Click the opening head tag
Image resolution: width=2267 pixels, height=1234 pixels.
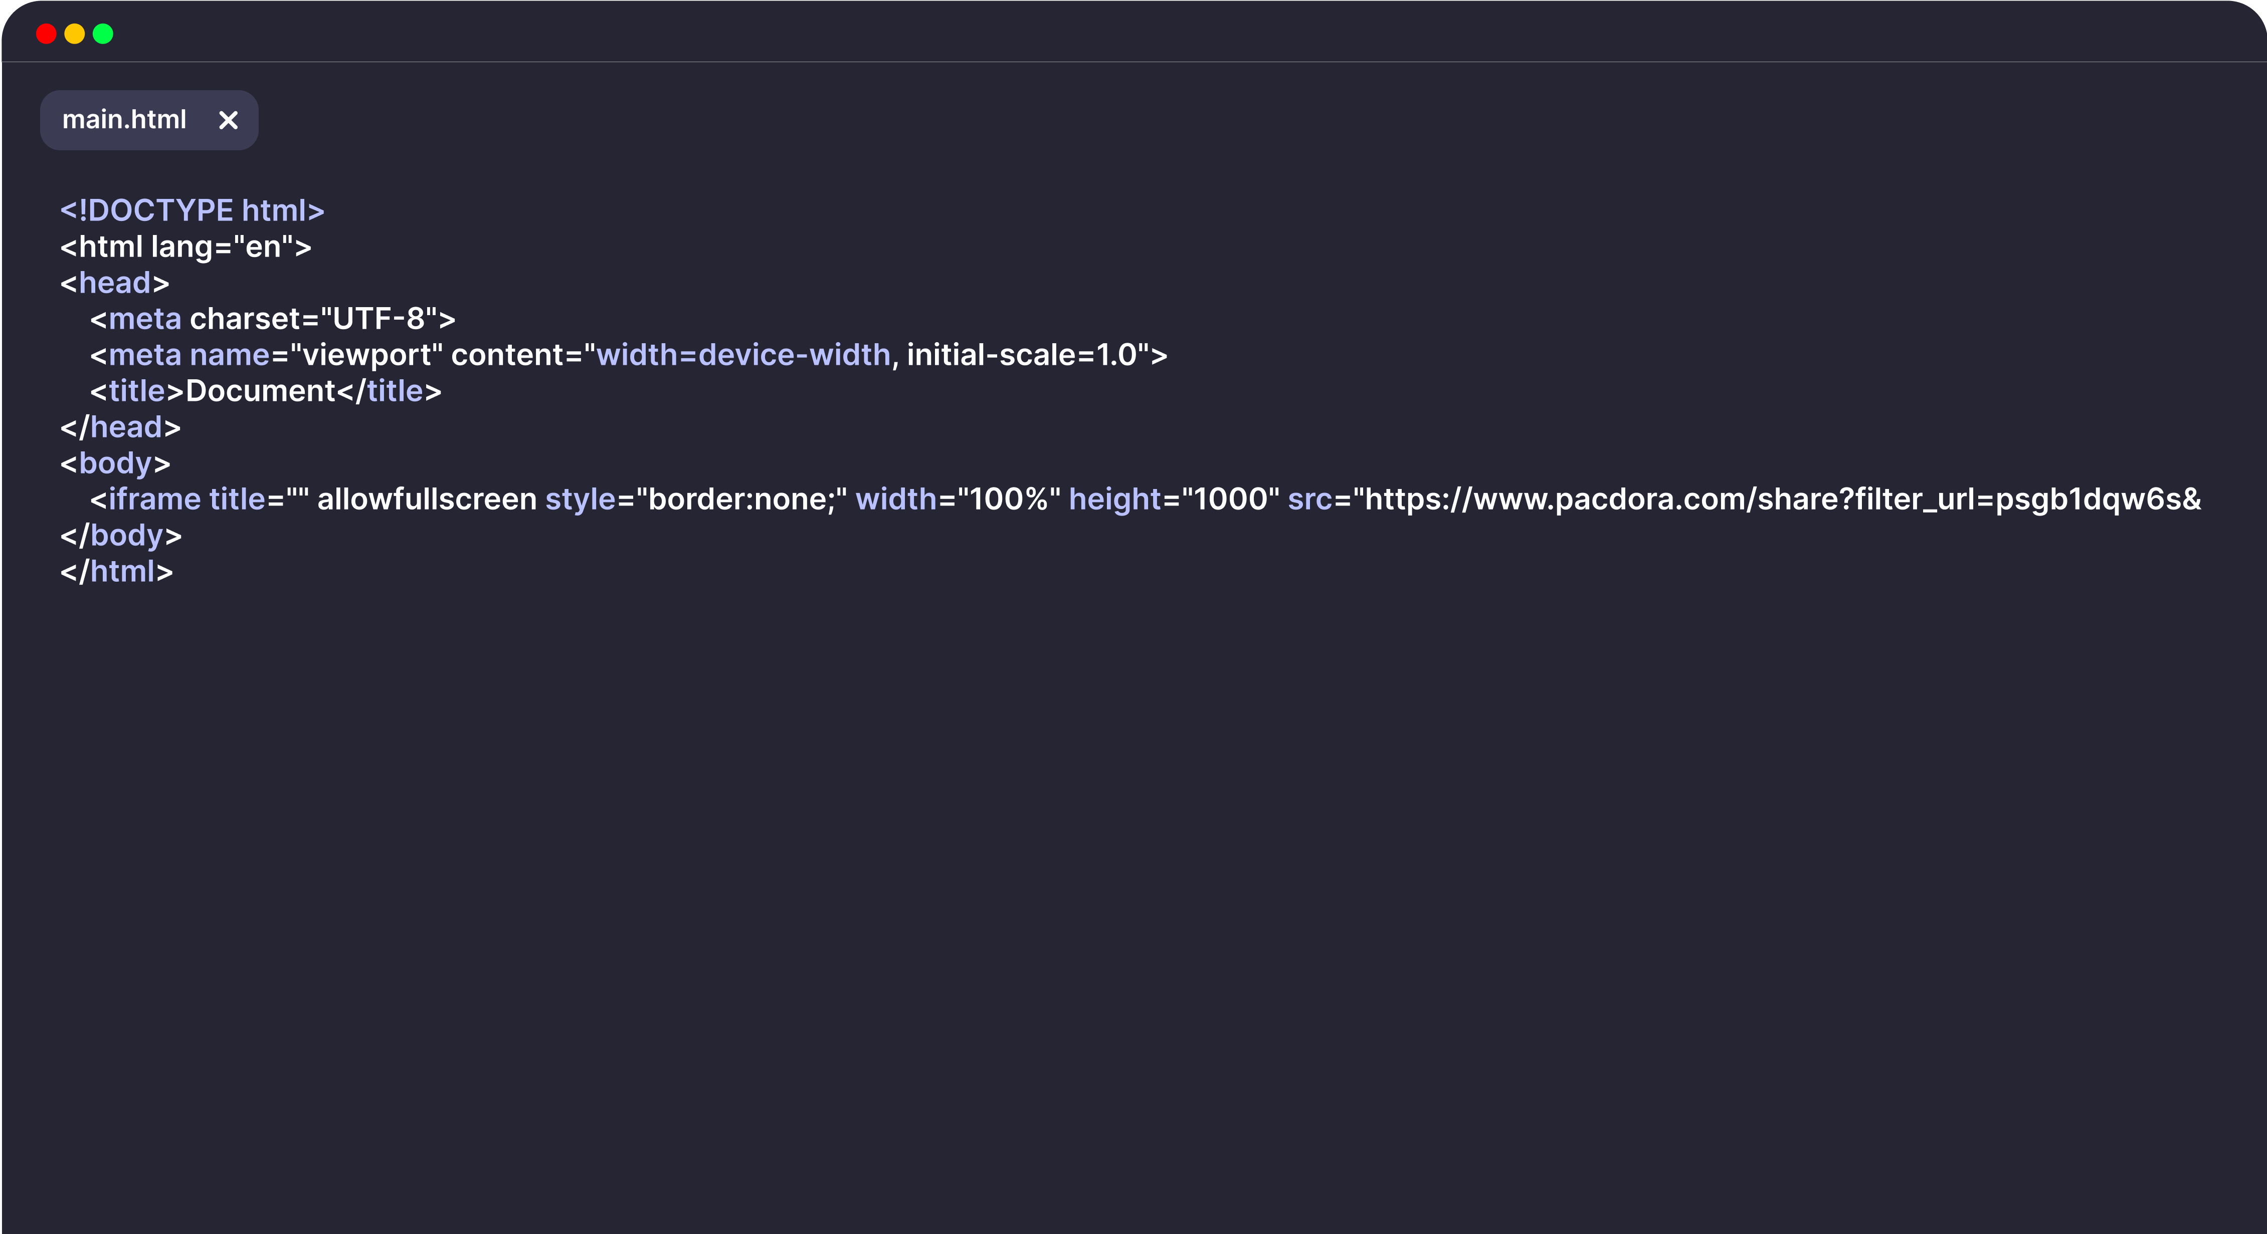114,283
